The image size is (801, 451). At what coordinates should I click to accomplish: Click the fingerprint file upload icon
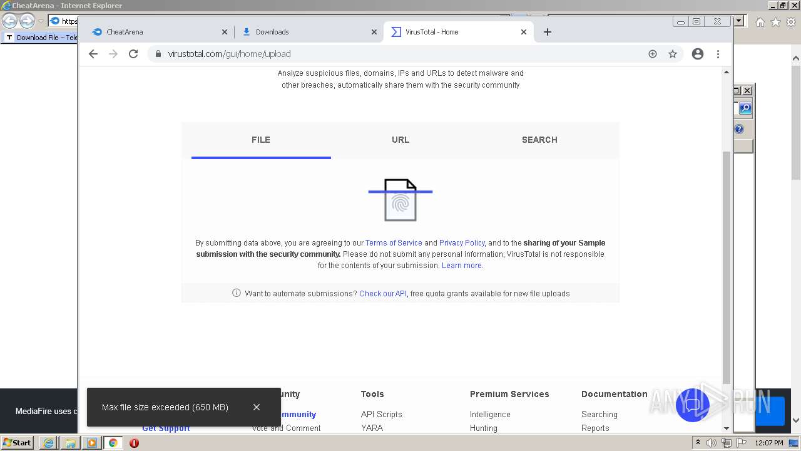click(x=400, y=200)
